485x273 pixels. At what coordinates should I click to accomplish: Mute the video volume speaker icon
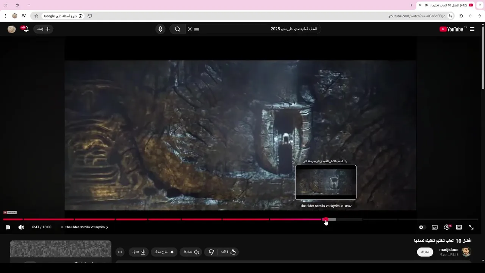click(x=21, y=227)
